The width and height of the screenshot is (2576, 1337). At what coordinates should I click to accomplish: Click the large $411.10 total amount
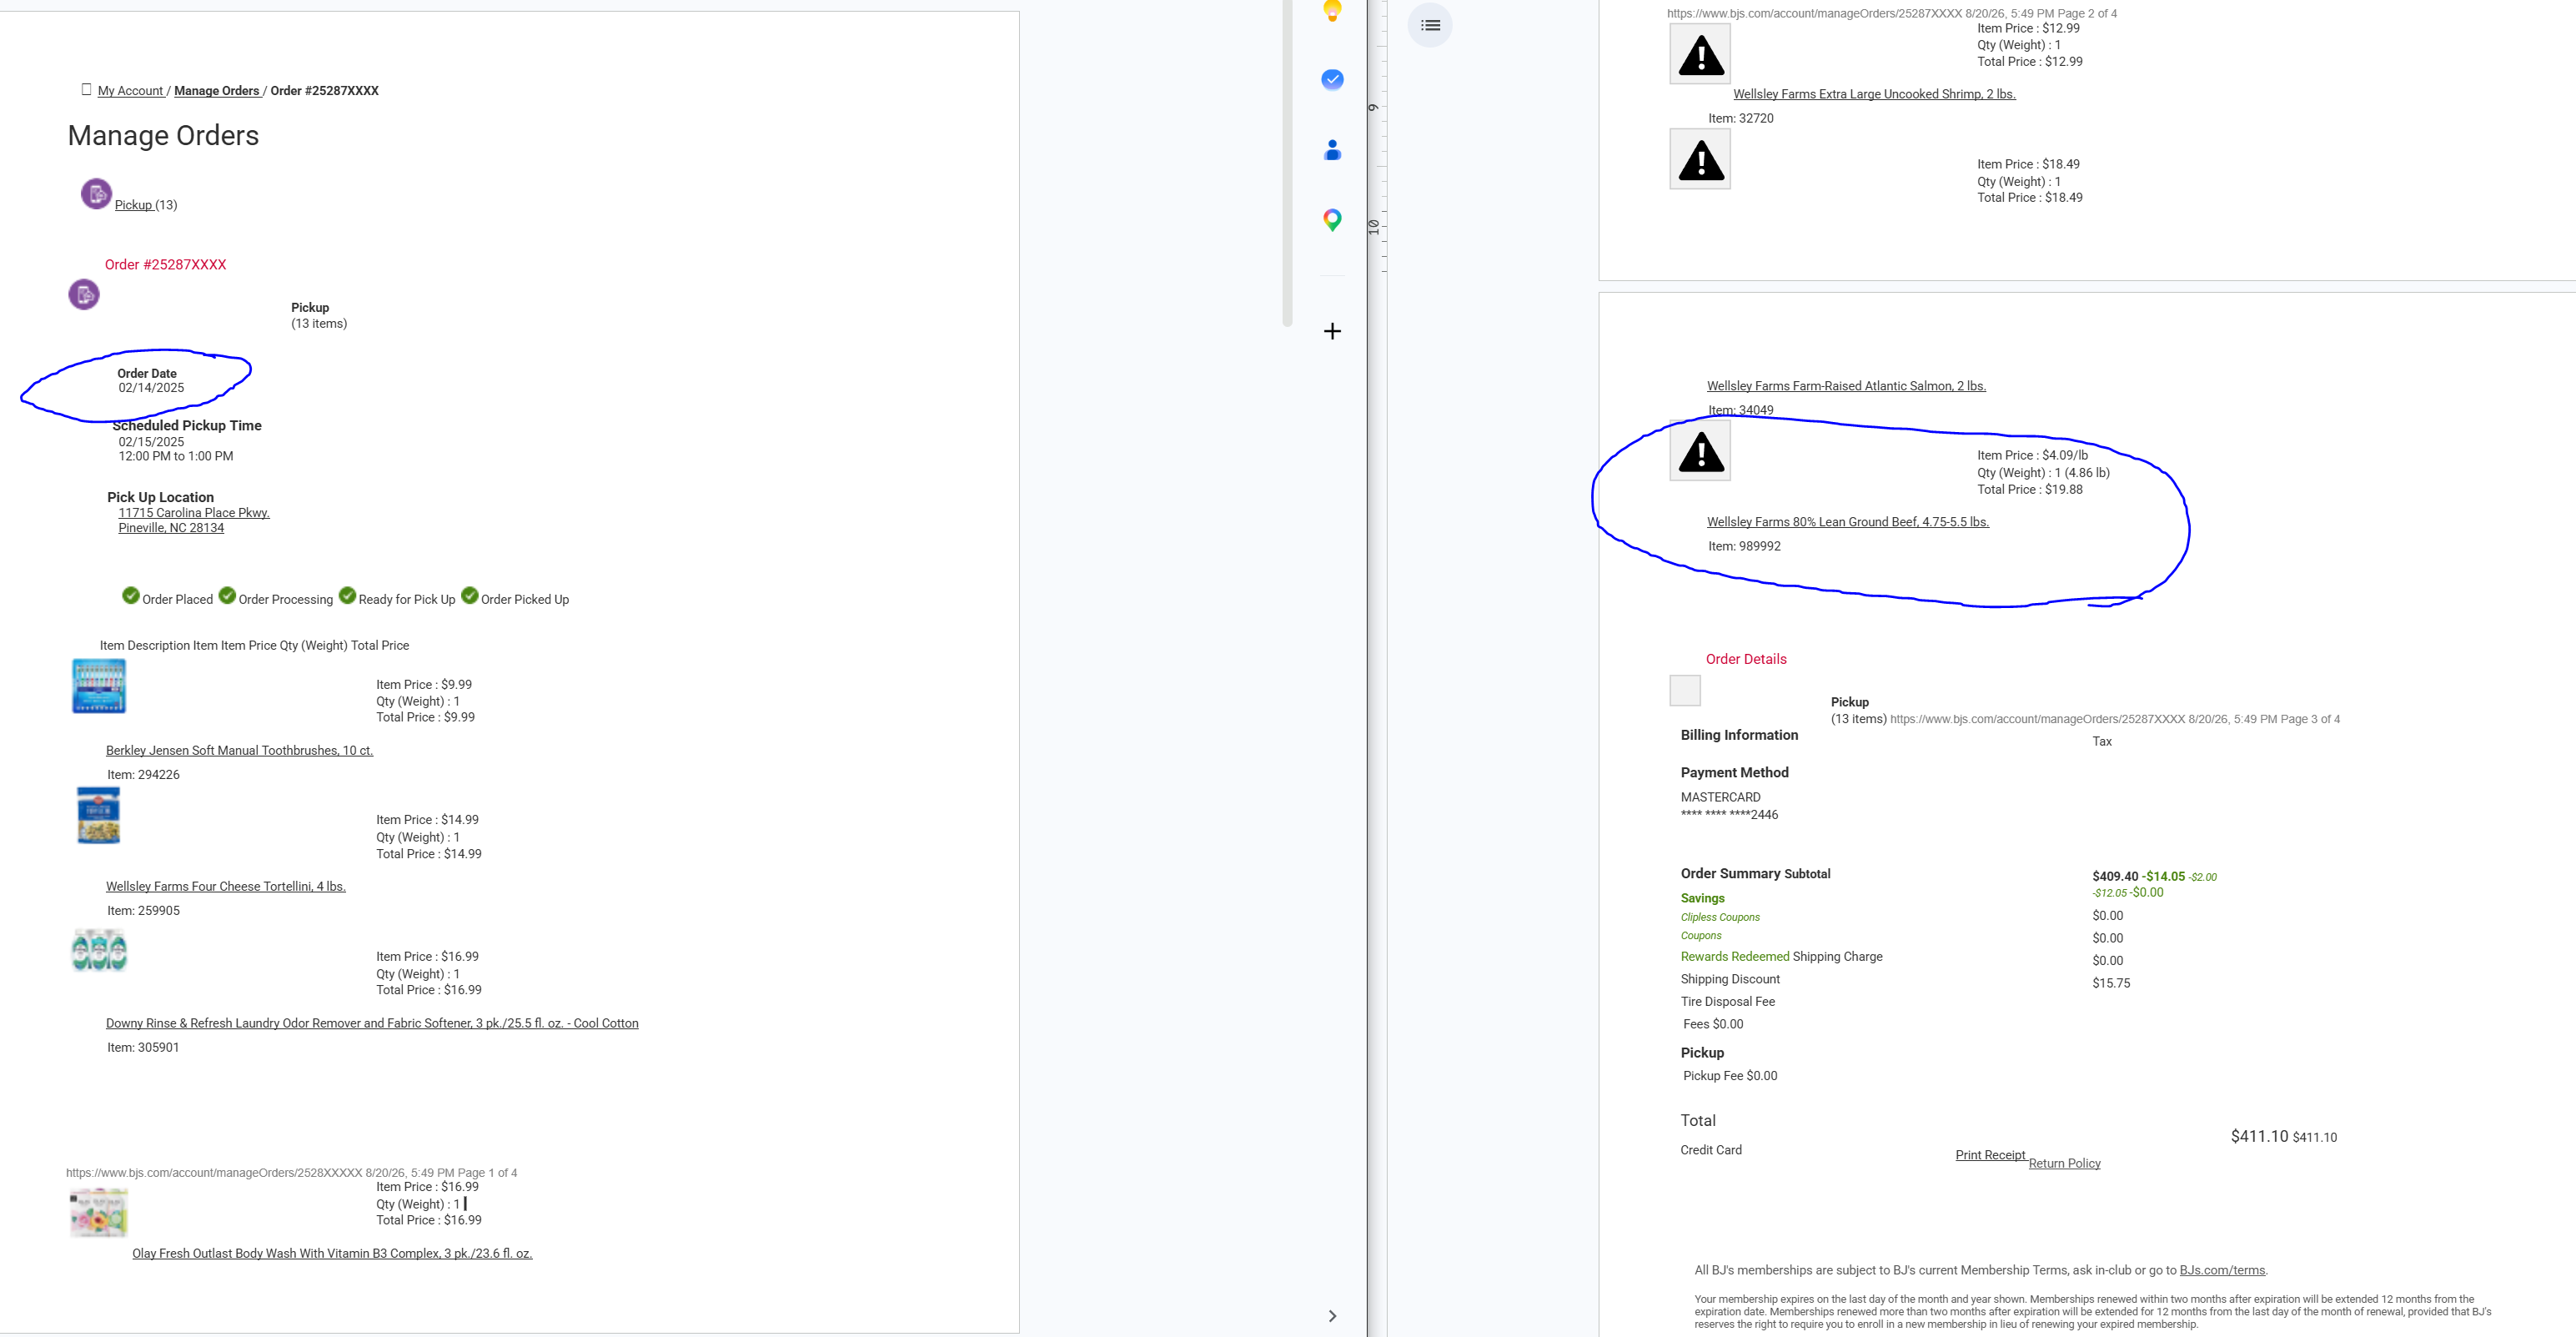click(x=2259, y=1137)
